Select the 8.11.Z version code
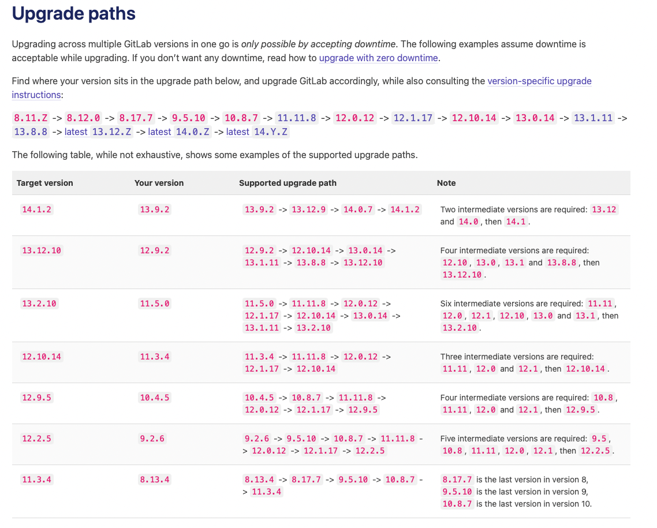Screen dimensions: 657x528 tap(31, 118)
